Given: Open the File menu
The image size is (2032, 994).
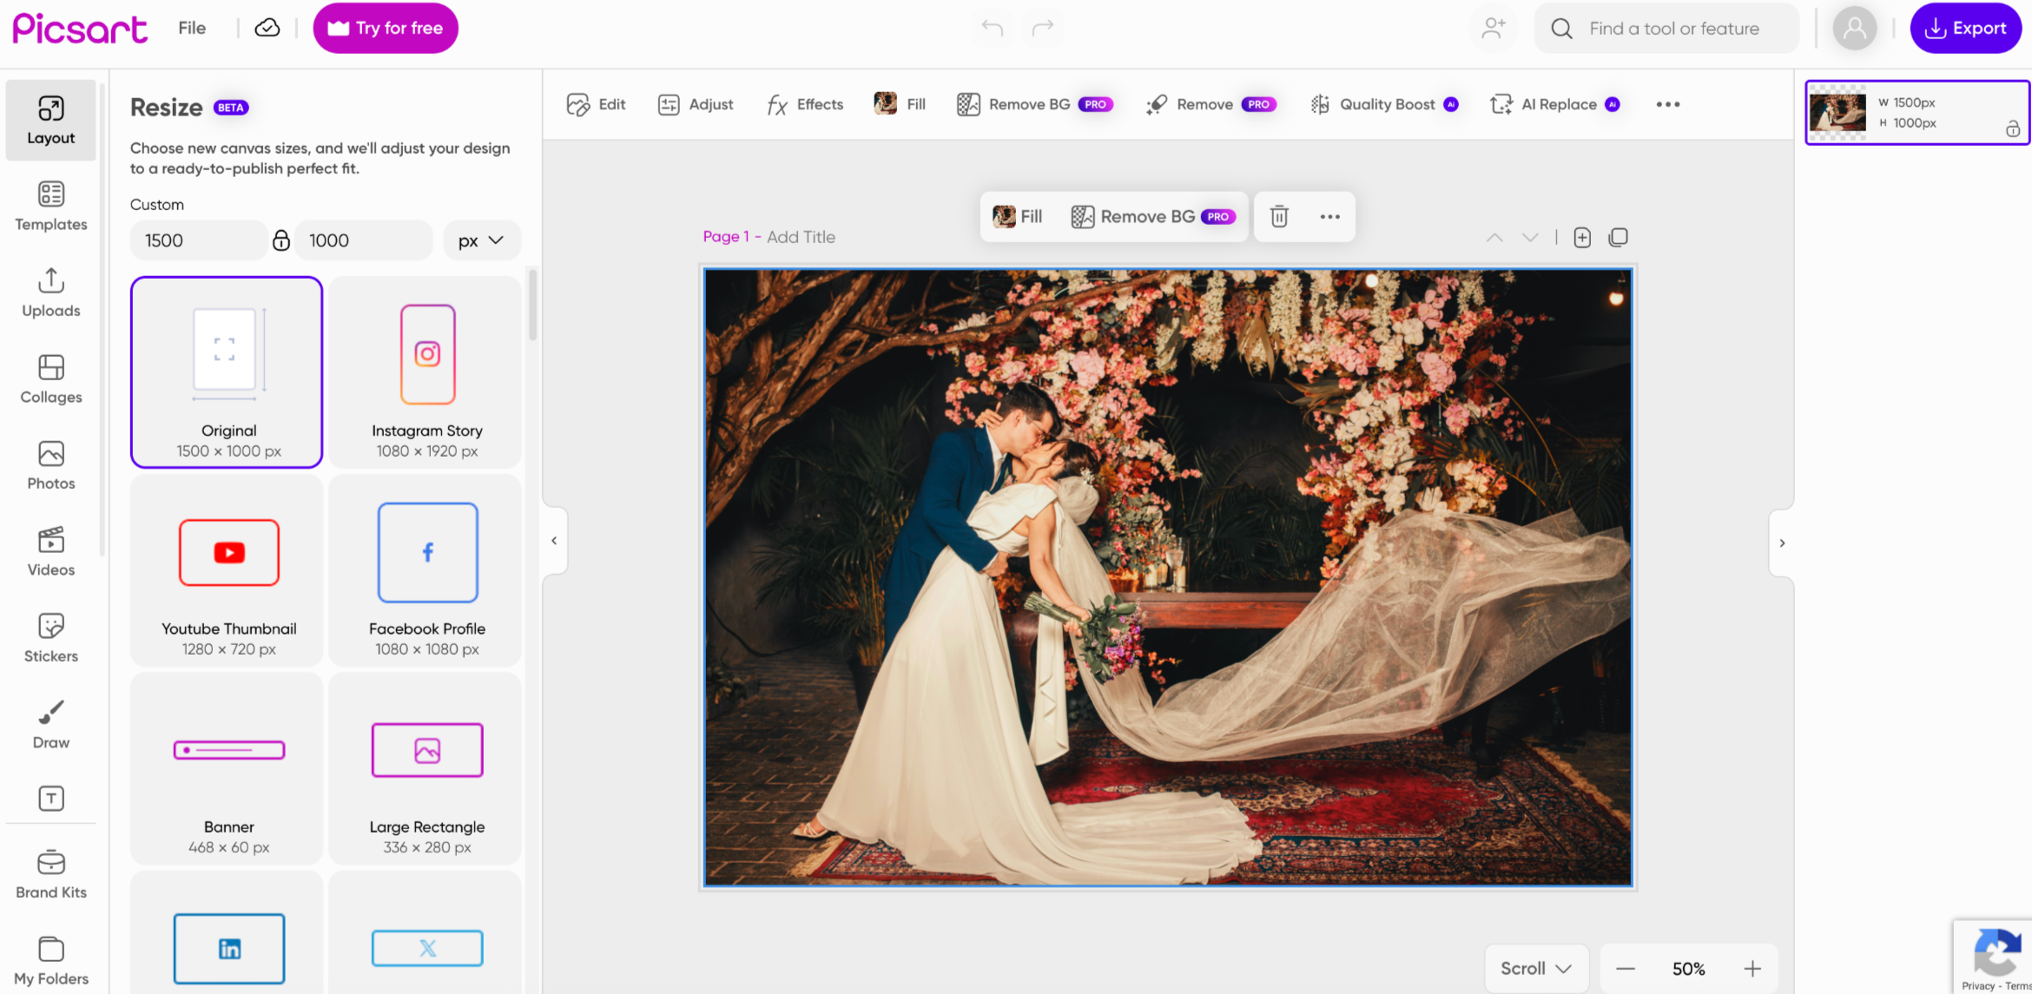Looking at the screenshot, I should 191,27.
